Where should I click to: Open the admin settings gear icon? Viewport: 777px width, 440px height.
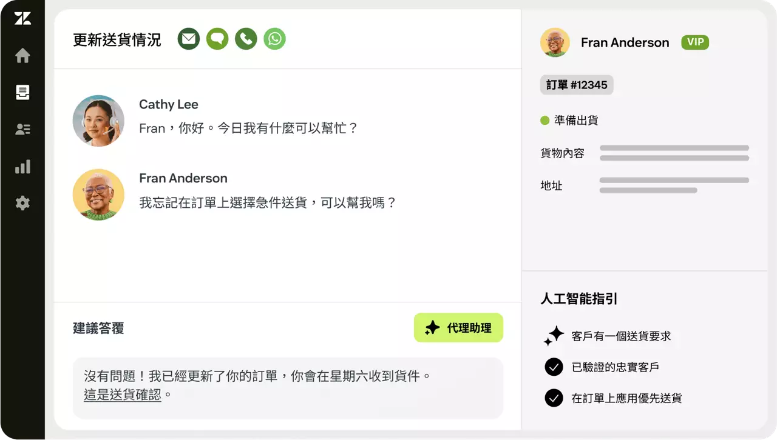pyautogui.click(x=22, y=203)
